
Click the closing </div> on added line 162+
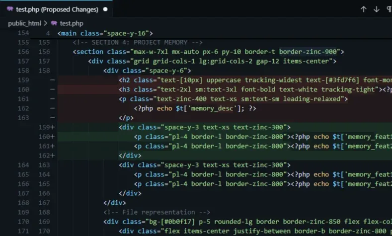pos(130,156)
